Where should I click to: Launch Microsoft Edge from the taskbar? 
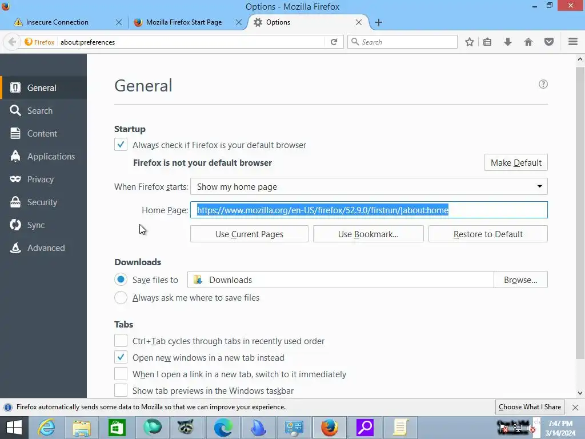223,428
